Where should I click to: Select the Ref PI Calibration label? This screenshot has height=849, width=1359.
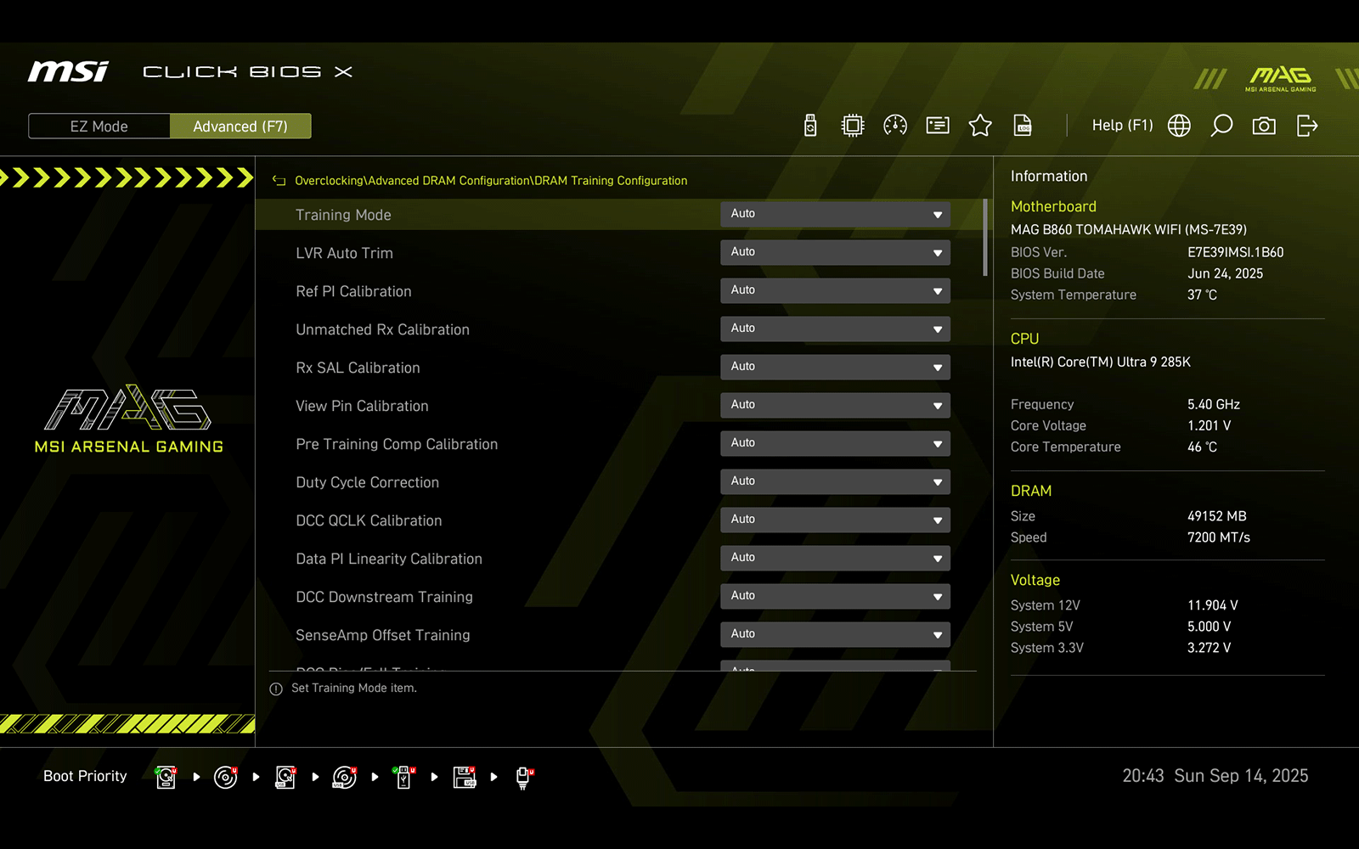(x=353, y=291)
